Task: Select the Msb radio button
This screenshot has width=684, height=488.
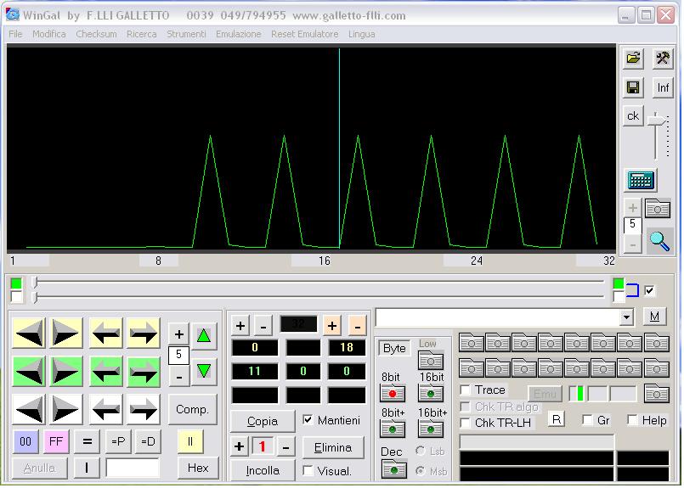Action: 421,471
